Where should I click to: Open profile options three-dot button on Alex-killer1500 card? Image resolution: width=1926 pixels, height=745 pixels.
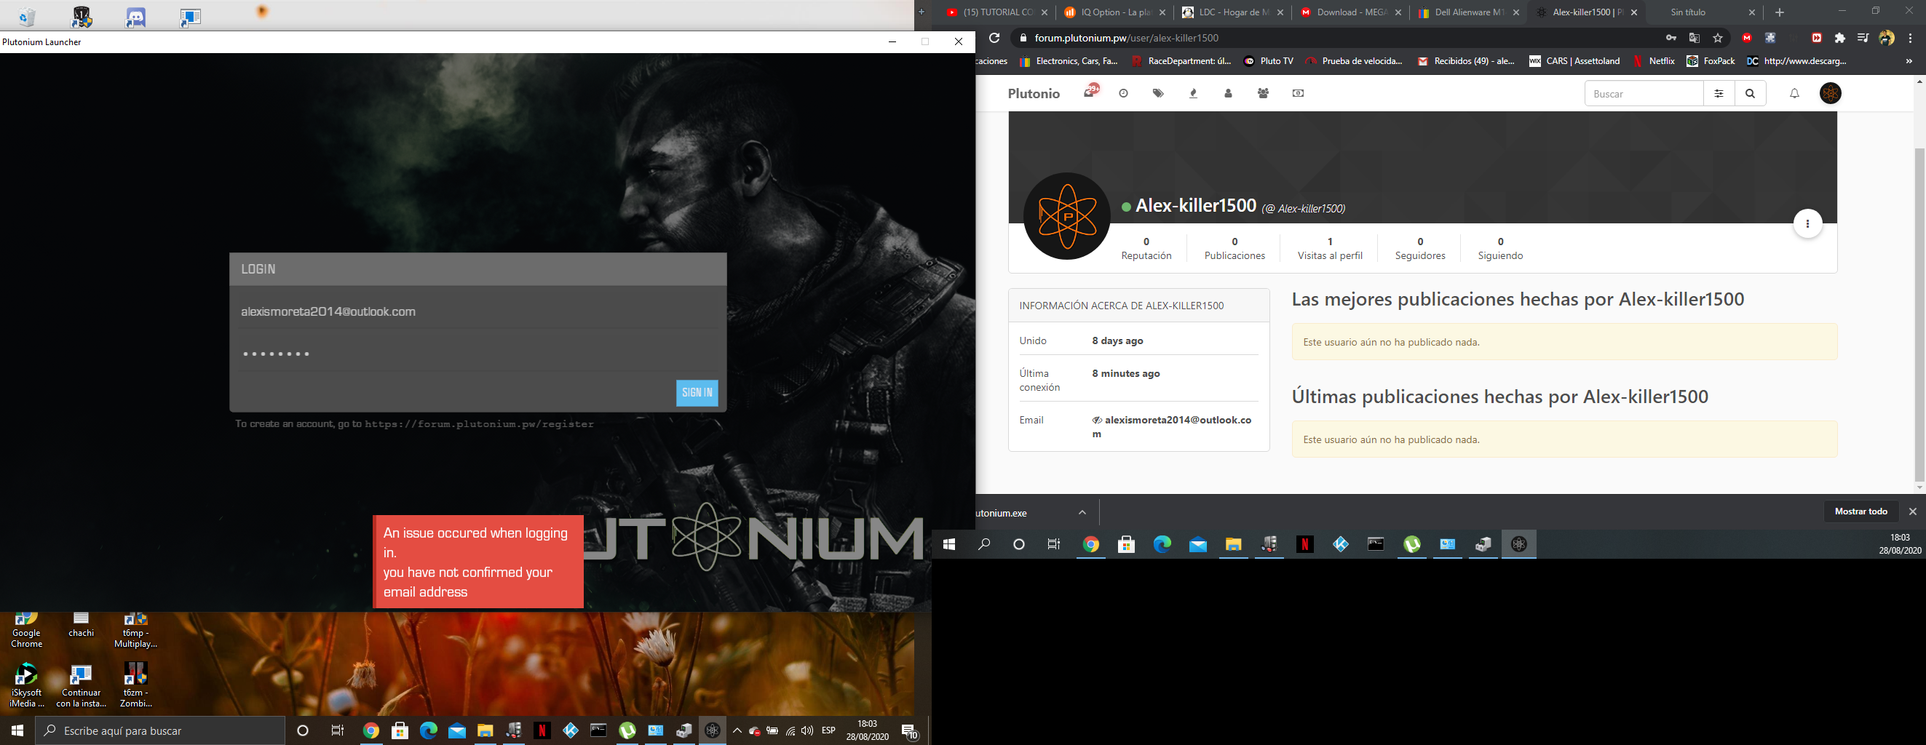(x=1807, y=223)
